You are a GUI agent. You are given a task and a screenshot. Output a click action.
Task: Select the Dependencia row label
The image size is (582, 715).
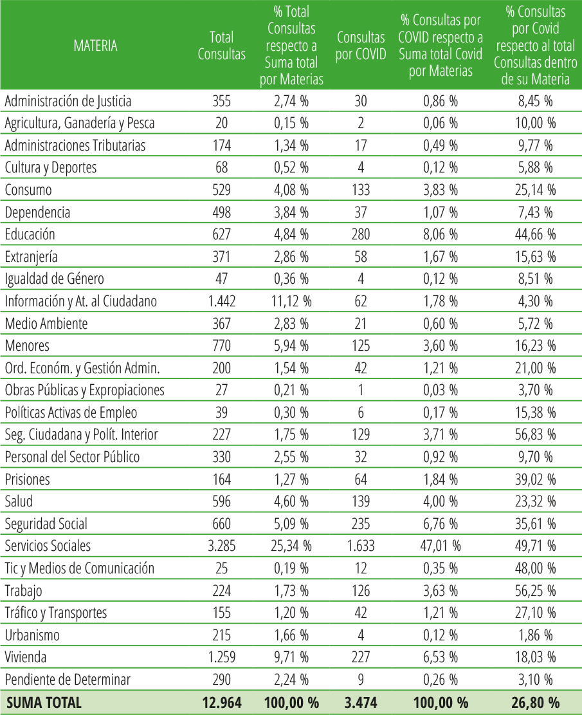coord(37,212)
